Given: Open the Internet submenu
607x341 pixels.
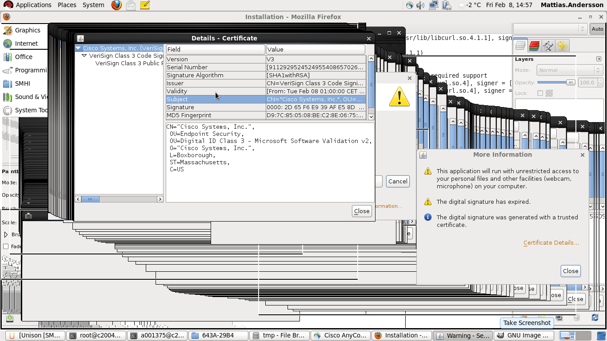Looking at the screenshot, I should [x=26, y=44].
